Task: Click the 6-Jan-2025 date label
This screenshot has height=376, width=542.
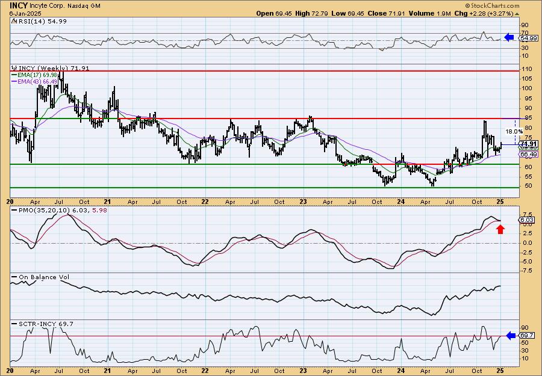Action: 25,13
